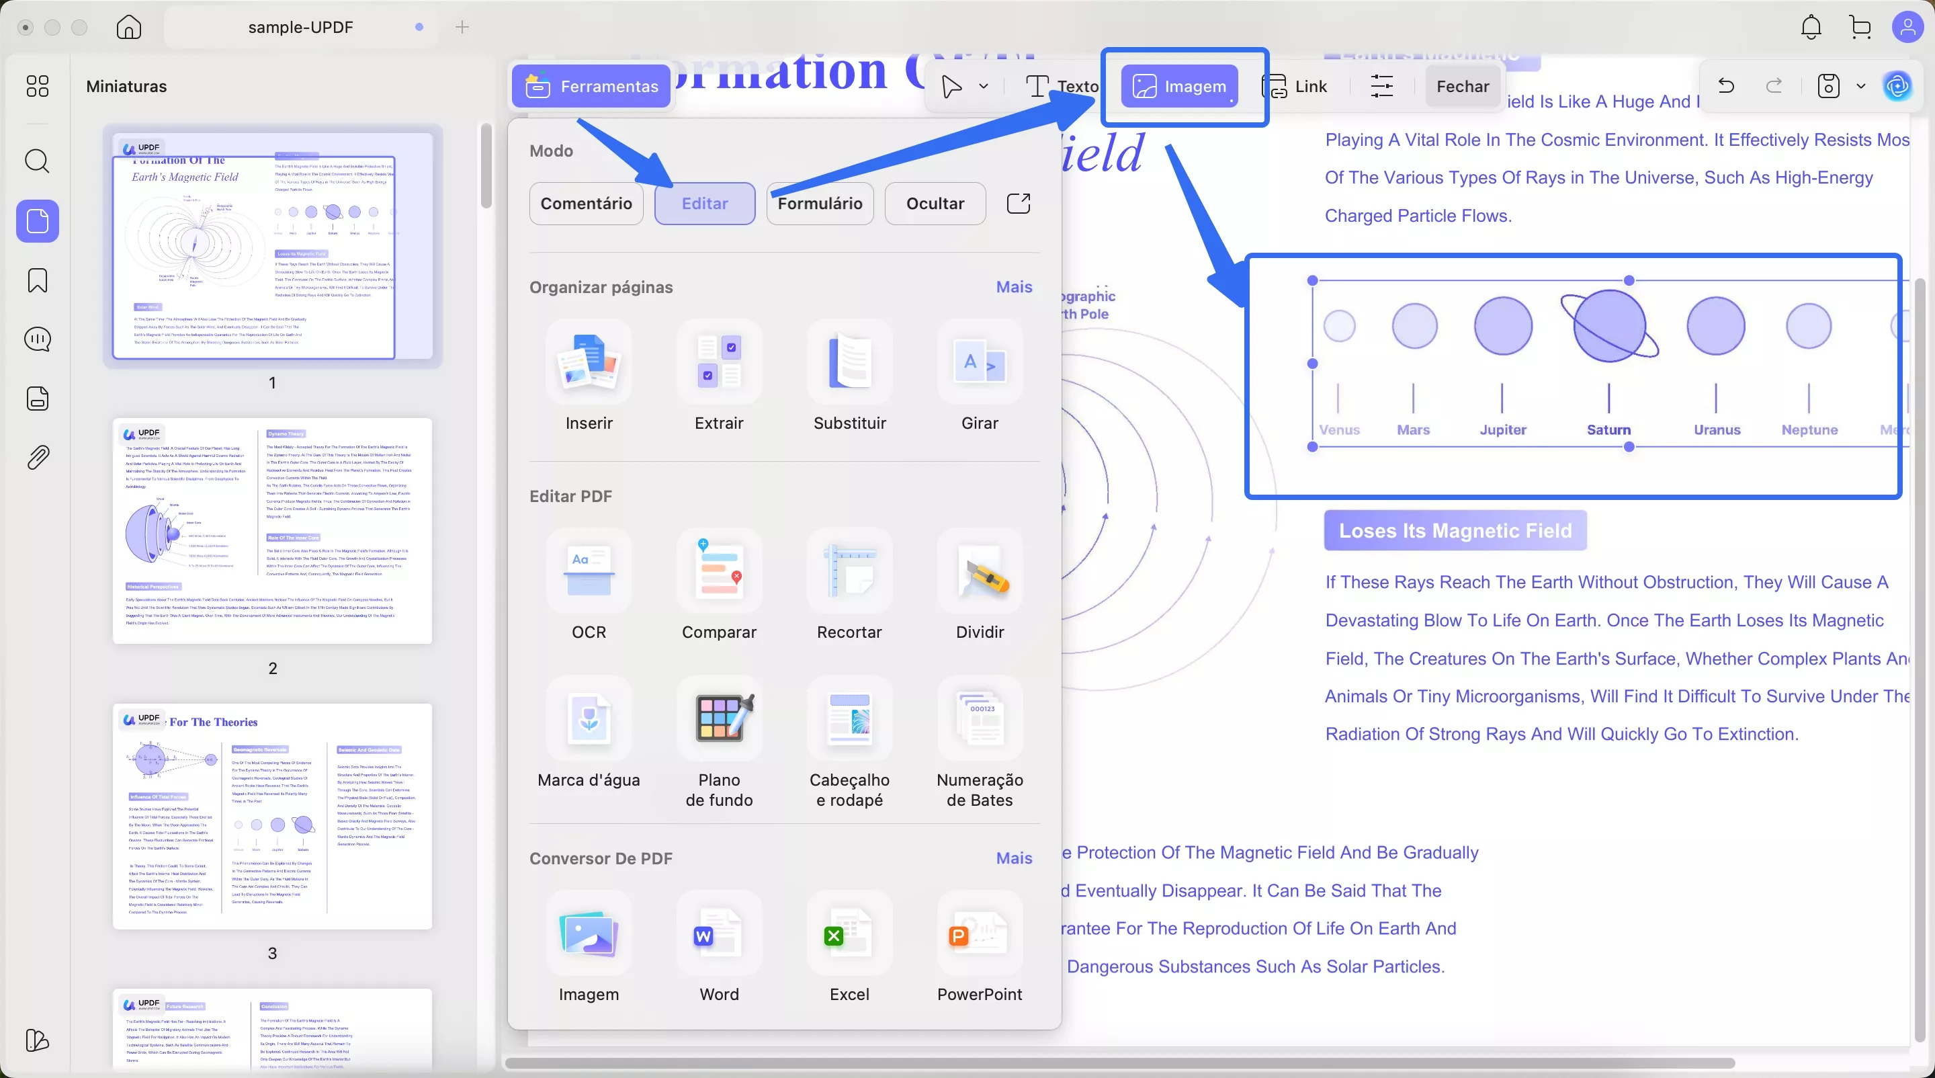Select the Marca d'água watermark icon
Viewport: 1935px width, 1078px height.
[588, 720]
